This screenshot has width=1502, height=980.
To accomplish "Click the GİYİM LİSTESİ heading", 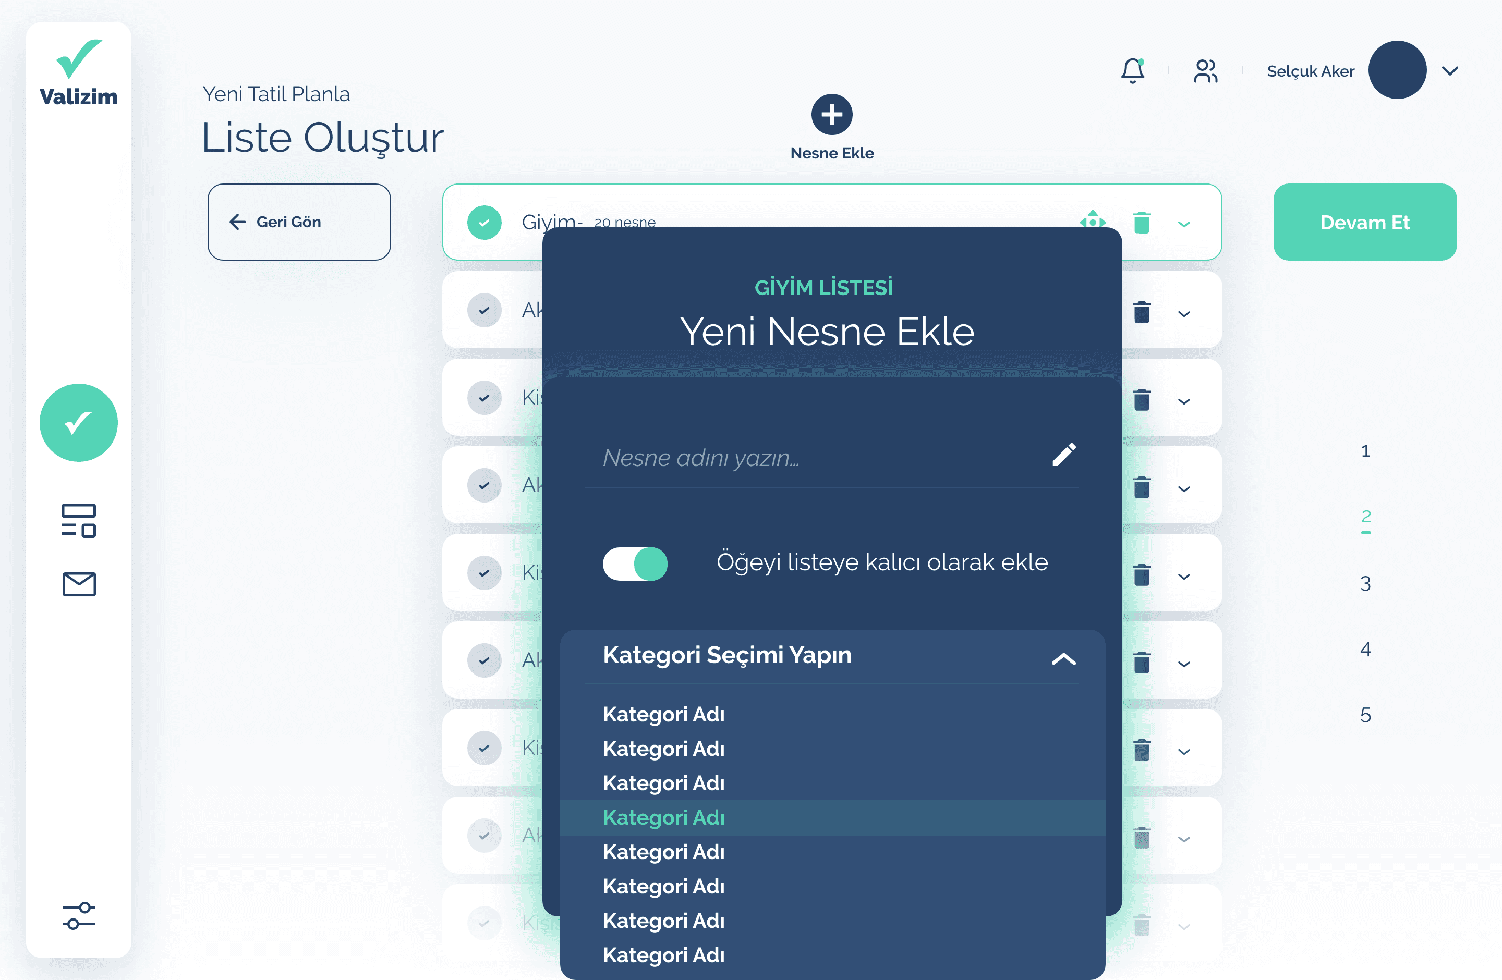I will 823,288.
